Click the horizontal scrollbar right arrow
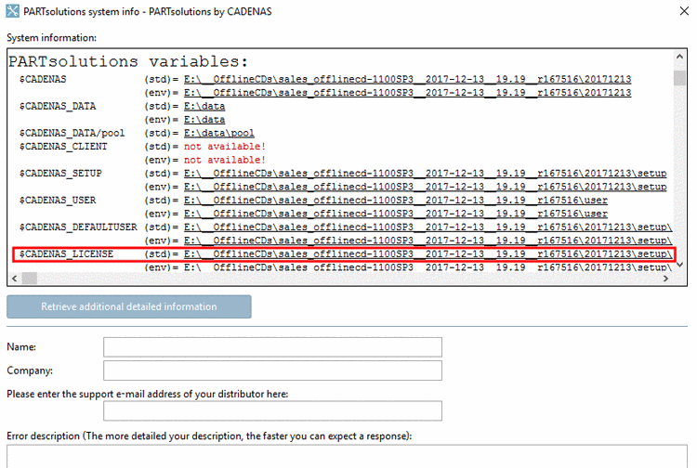Viewport: 697px width, 468px height. point(665,279)
